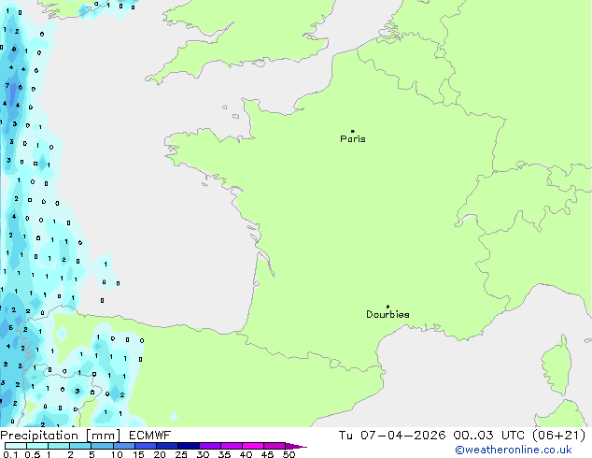Select the 0.1–0.5 mm legend swatch
This screenshot has width=592, height=458.
point(16,446)
